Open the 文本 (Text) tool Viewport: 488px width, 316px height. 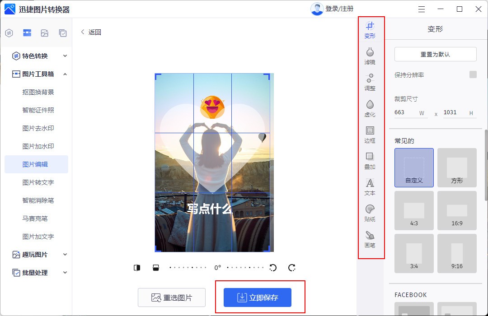370,187
